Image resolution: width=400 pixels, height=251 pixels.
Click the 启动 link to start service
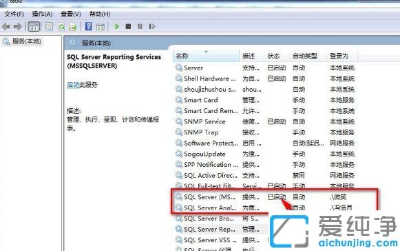[x=73, y=85]
